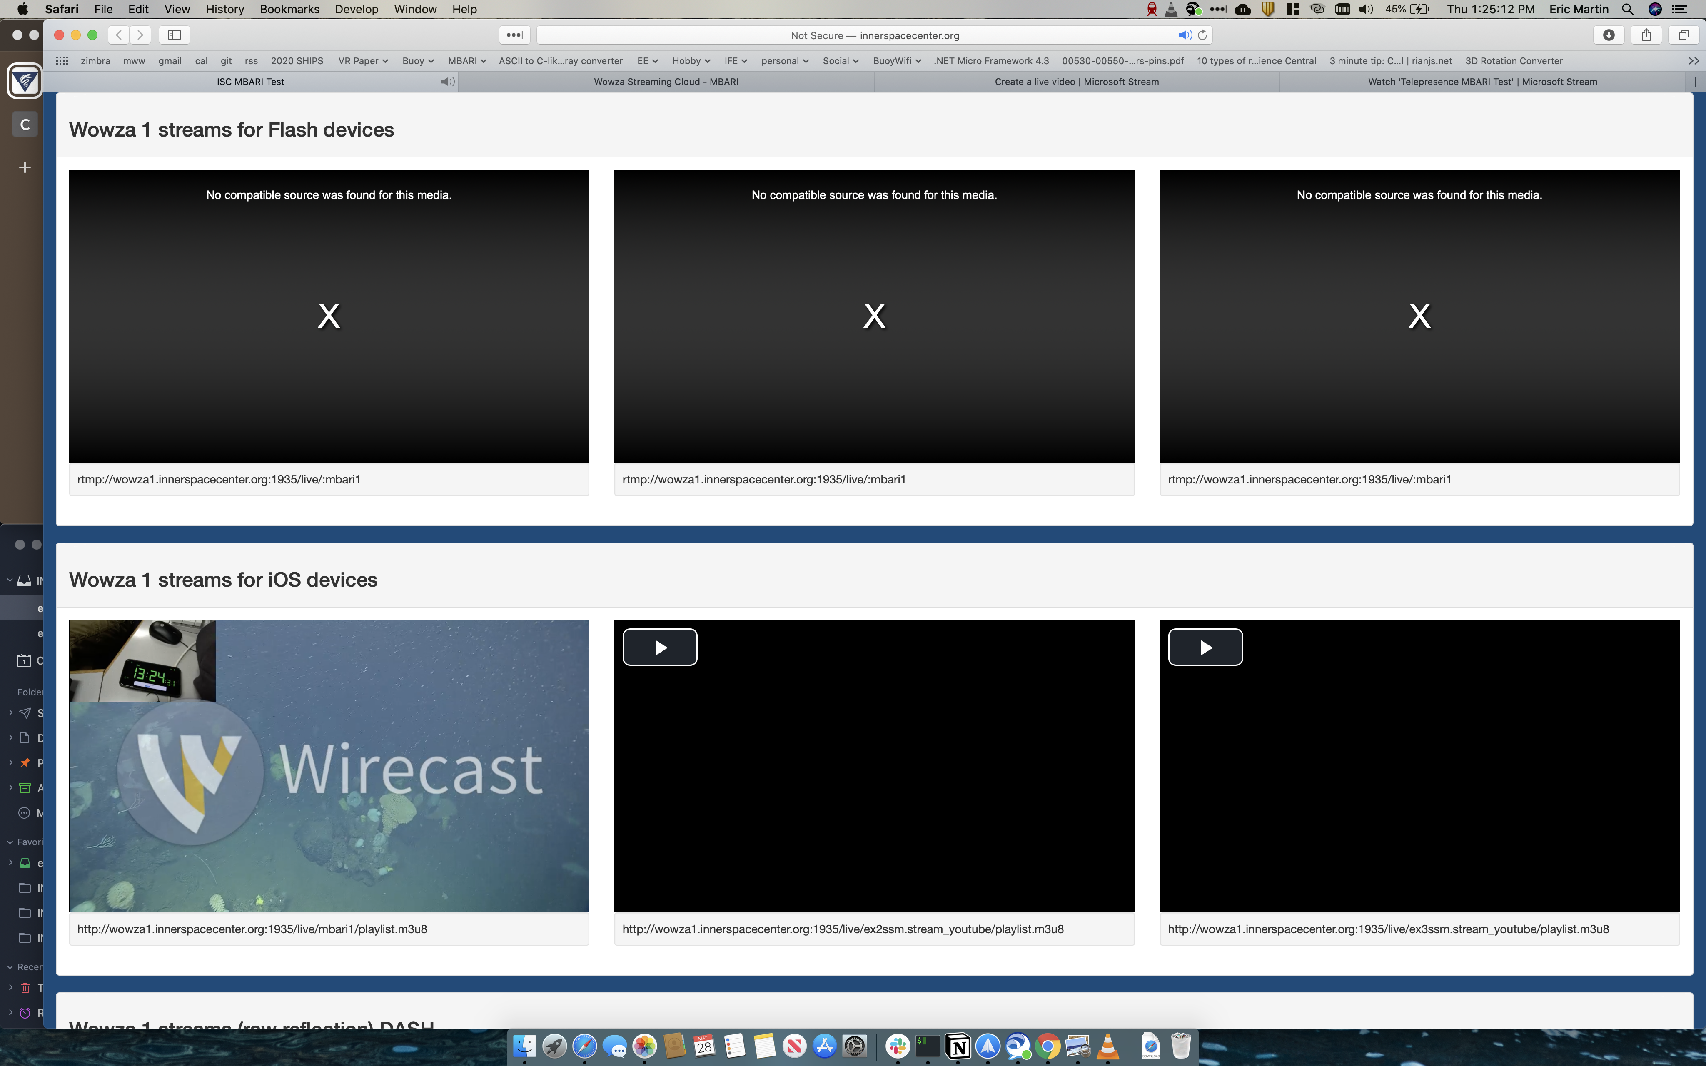Expand the Hobby bookmarks folder
The image size is (1706, 1066).
pyautogui.click(x=691, y=61)
